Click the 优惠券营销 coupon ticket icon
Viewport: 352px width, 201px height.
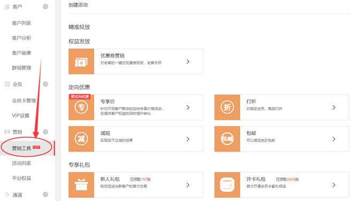81,61
